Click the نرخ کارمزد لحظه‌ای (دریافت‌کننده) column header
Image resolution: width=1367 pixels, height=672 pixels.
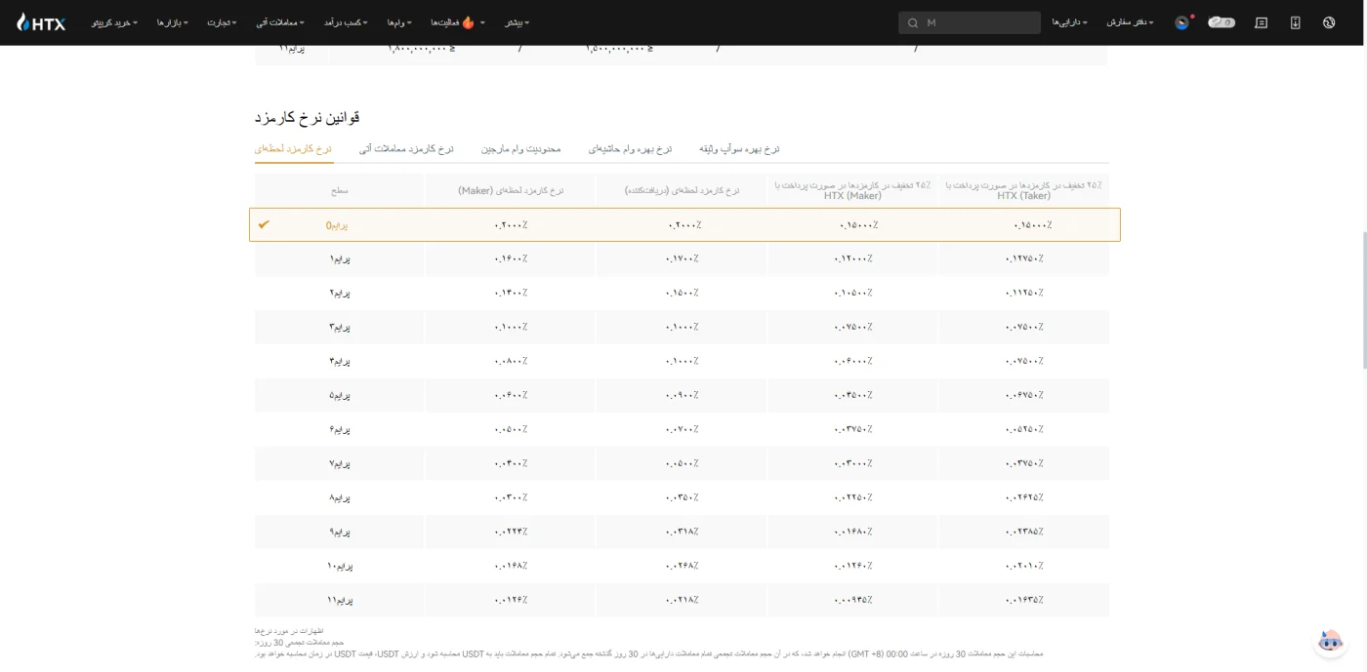682,190
